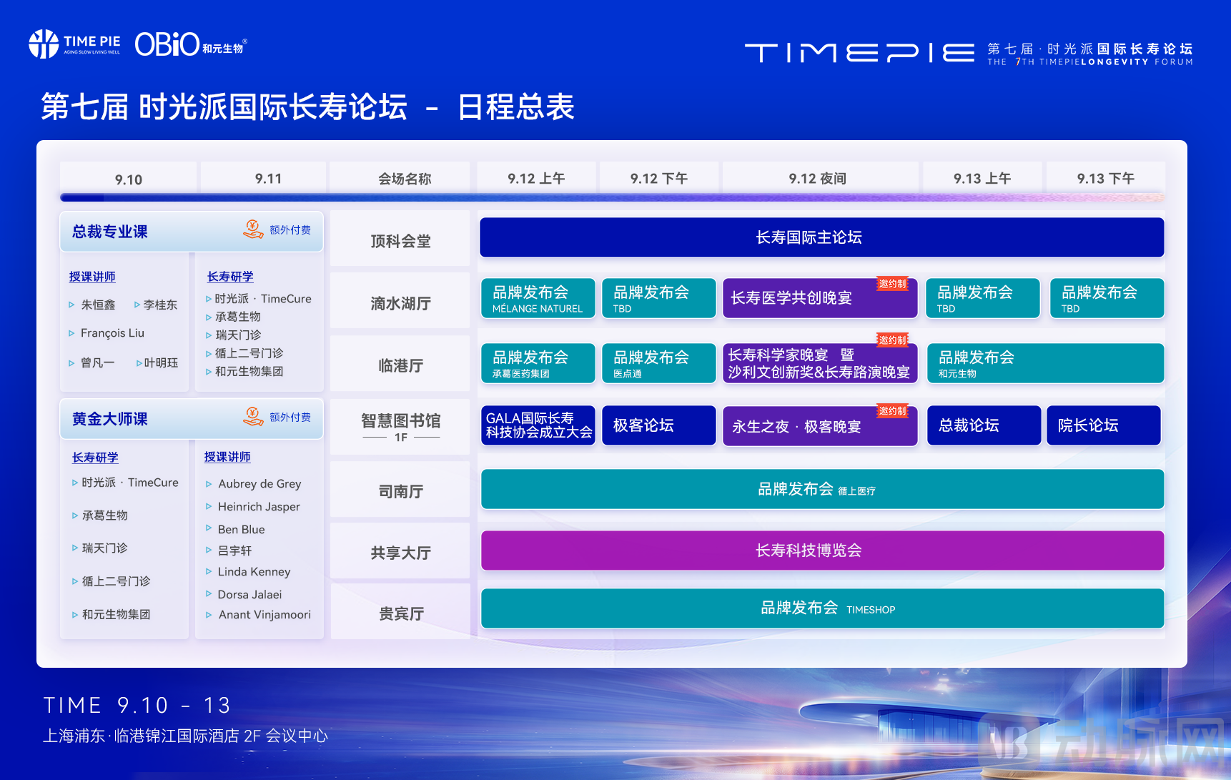
Task: Open the 长寿科技博览会 purple bar
Action: pyautogui.click(x=823, y=551)
